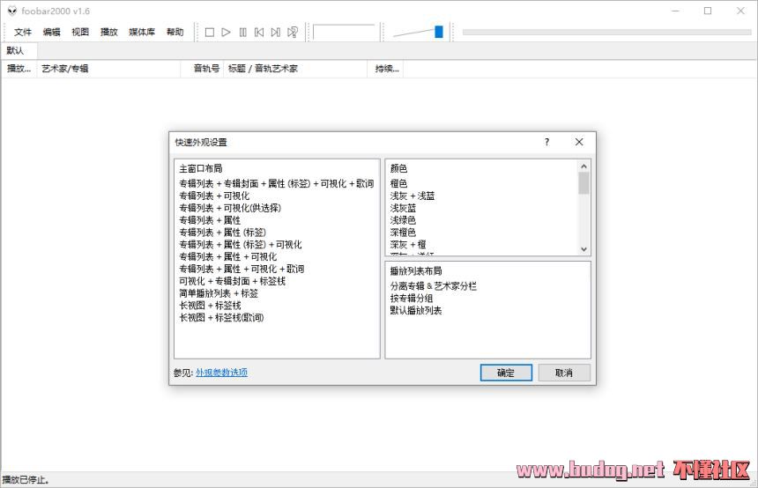Open the 外观参数选项 link
This screenshot has width=758, height=488.
pos(221,373)
